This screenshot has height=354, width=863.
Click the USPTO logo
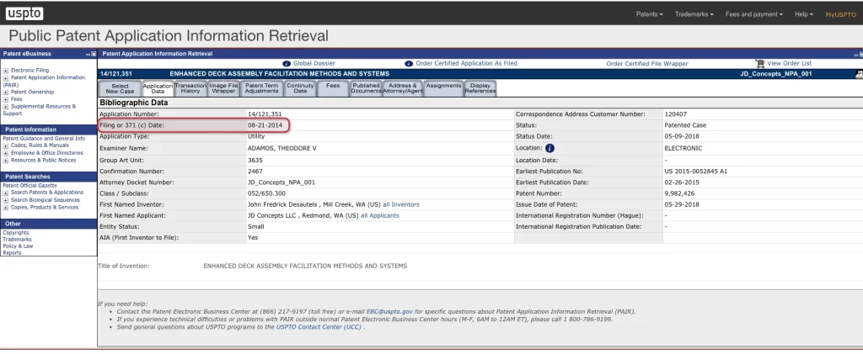coord(24,14)
